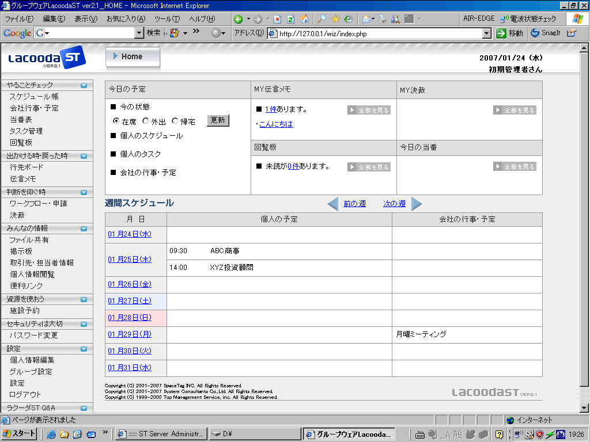Click the Print toolbar icon
Viewport: 590px width, 442px height.
383,19
